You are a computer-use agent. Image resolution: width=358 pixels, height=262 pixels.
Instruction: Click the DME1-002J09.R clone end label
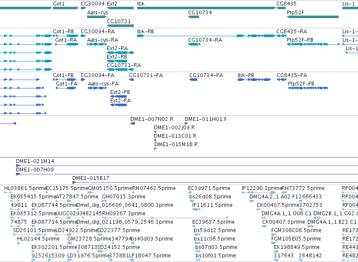(175, 128)
